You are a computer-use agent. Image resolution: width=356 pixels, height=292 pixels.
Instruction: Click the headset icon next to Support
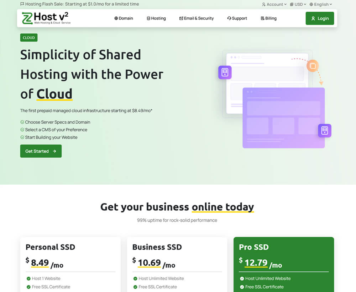pyautogui.click(x=229, y=18)
